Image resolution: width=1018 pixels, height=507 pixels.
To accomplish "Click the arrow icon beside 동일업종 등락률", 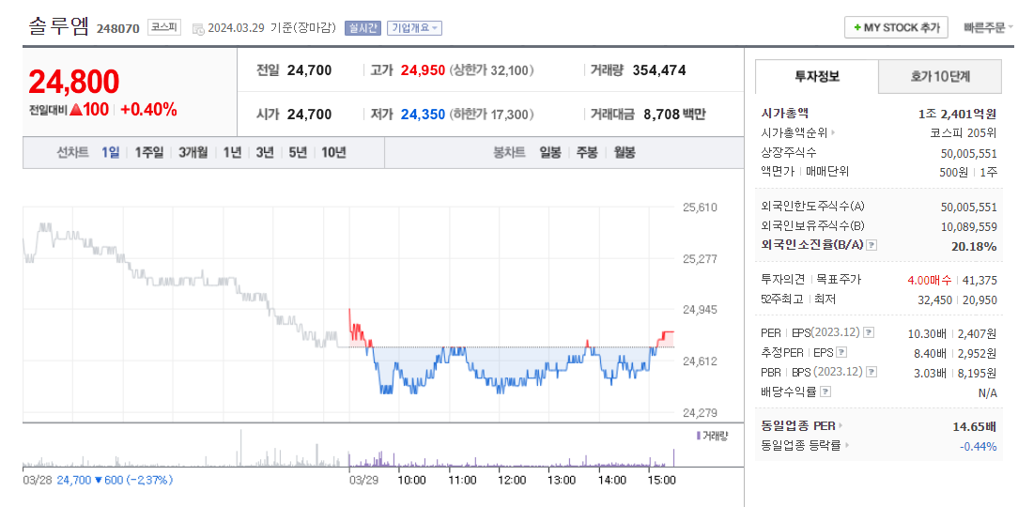I will [x=846, y=446].
